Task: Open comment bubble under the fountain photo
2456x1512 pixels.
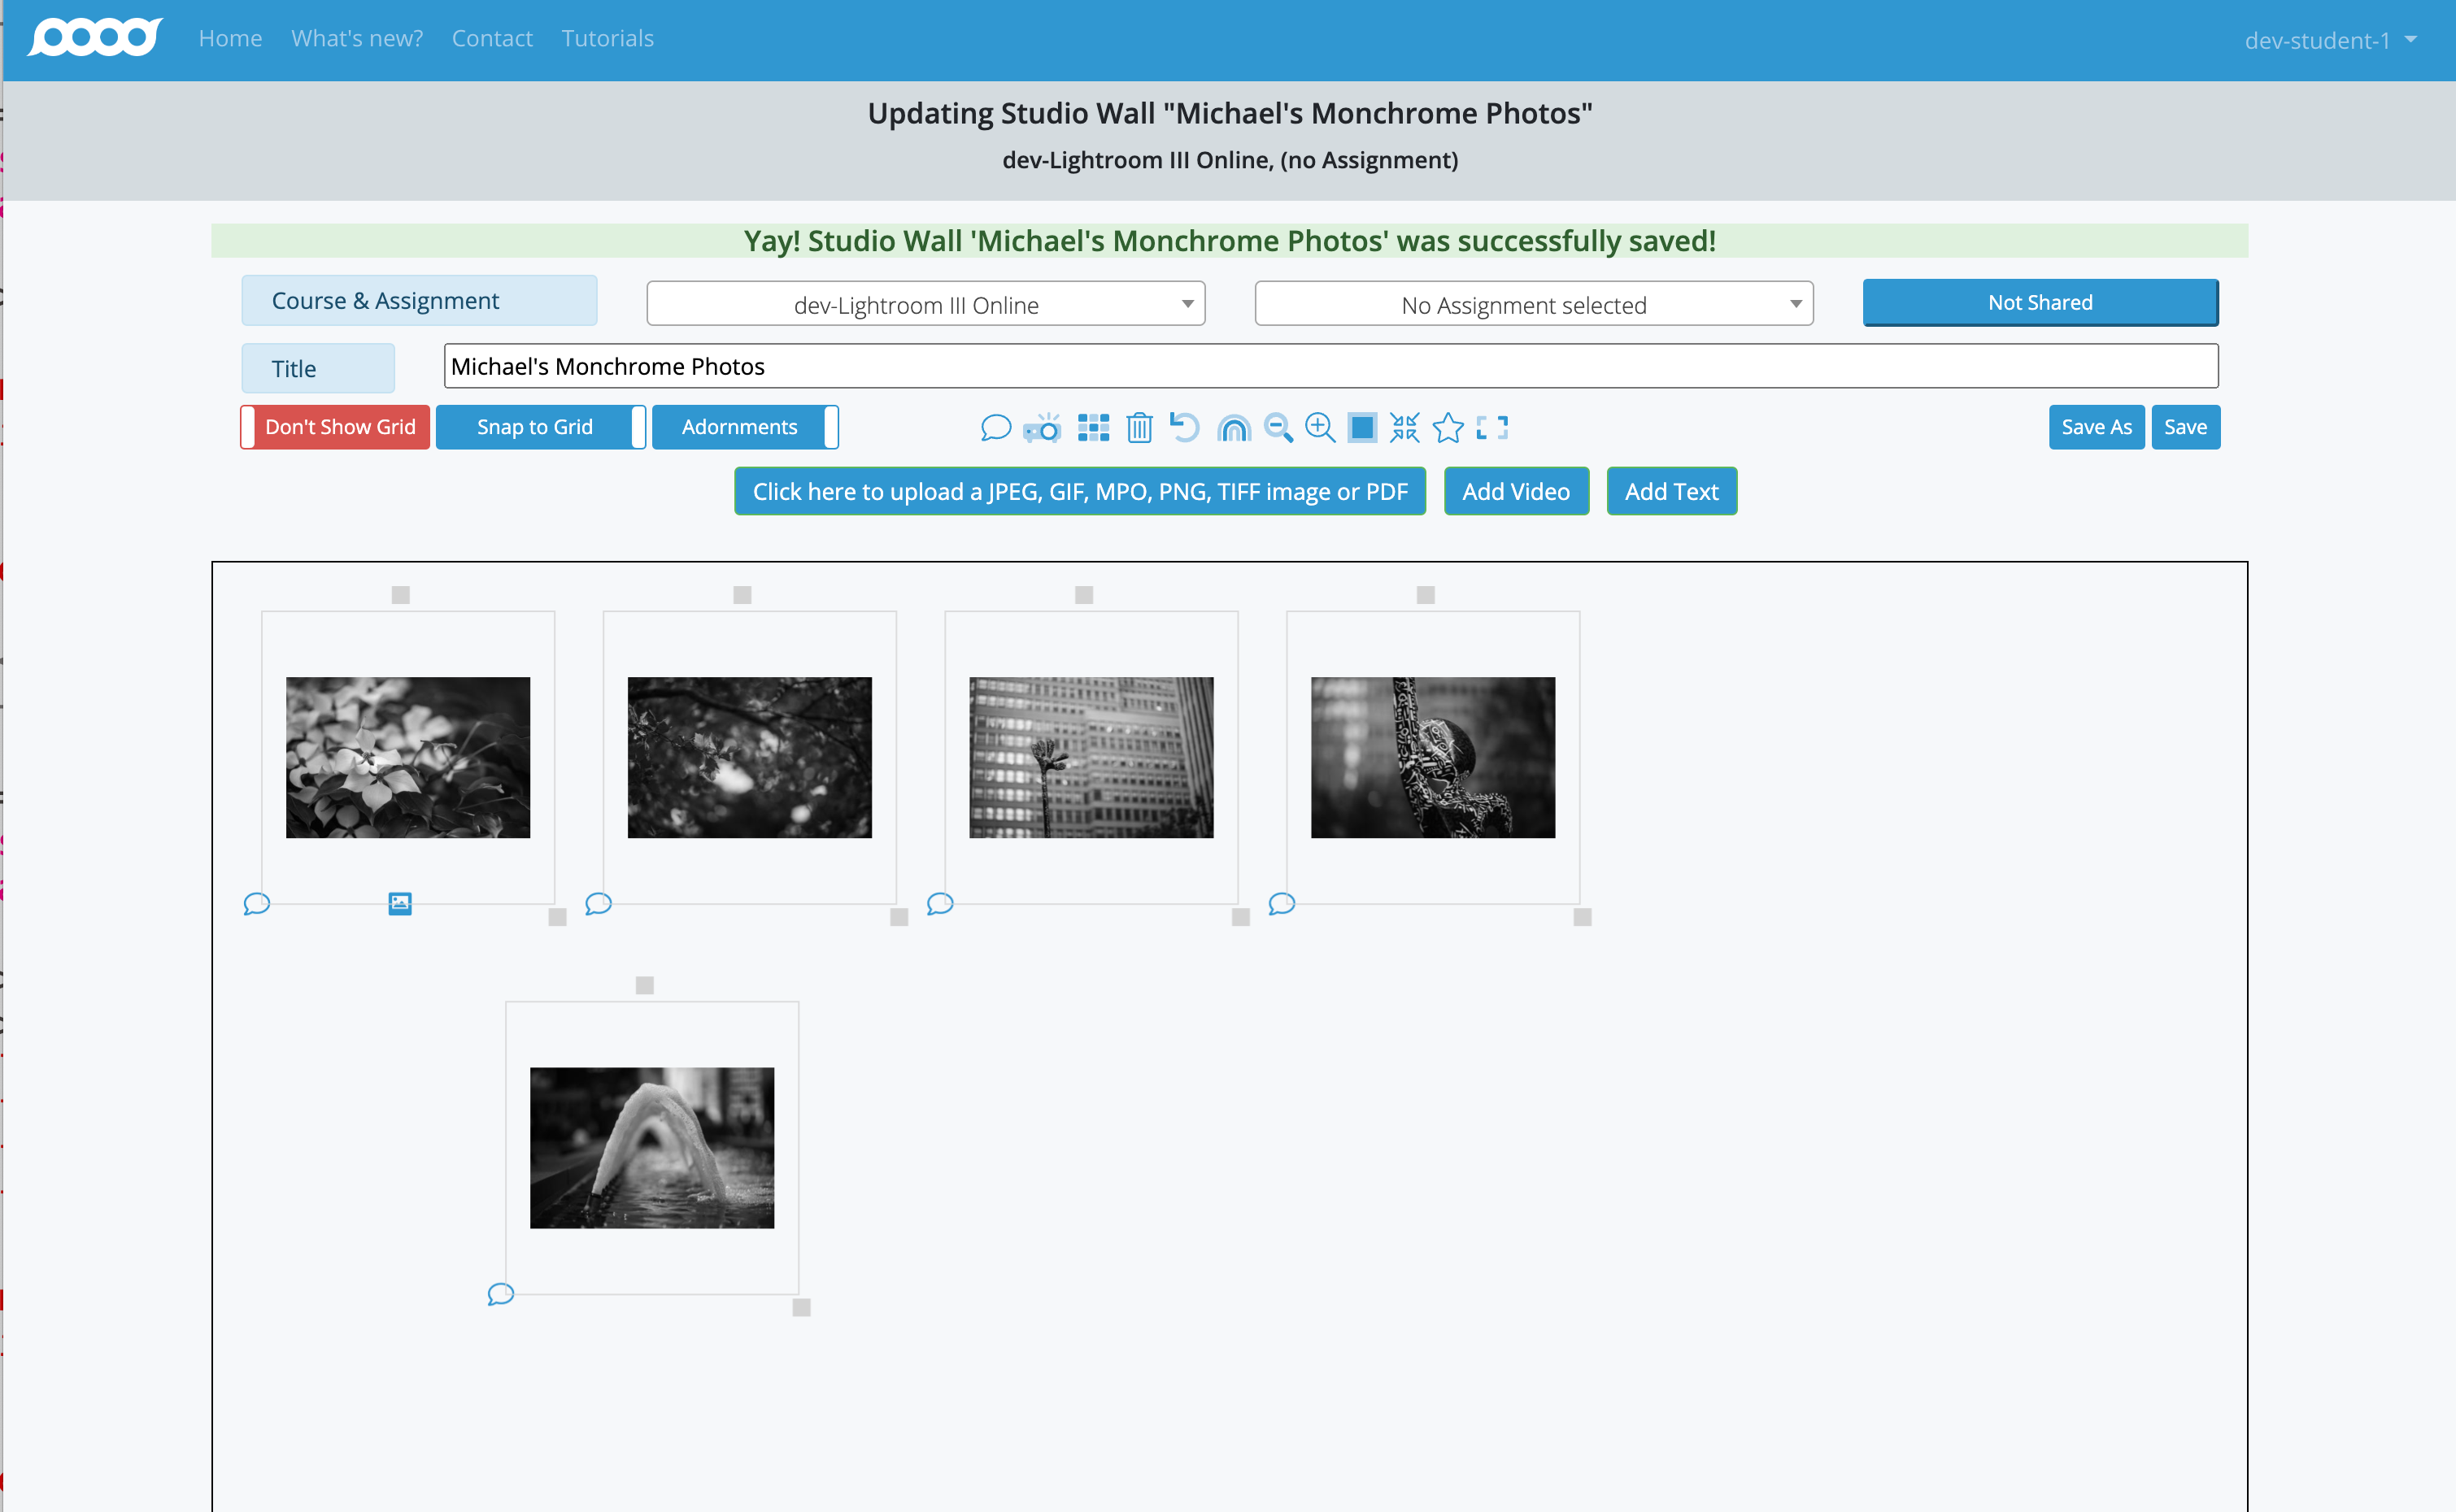Action: click(x=501, y=1294)
